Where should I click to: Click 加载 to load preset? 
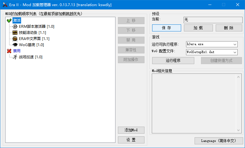[x=198, y=28]
